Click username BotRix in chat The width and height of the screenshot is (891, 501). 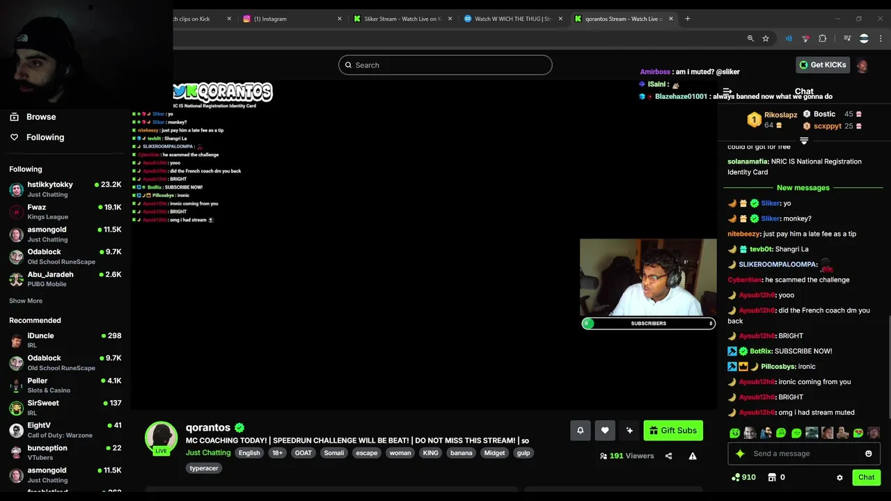(761, 351)
